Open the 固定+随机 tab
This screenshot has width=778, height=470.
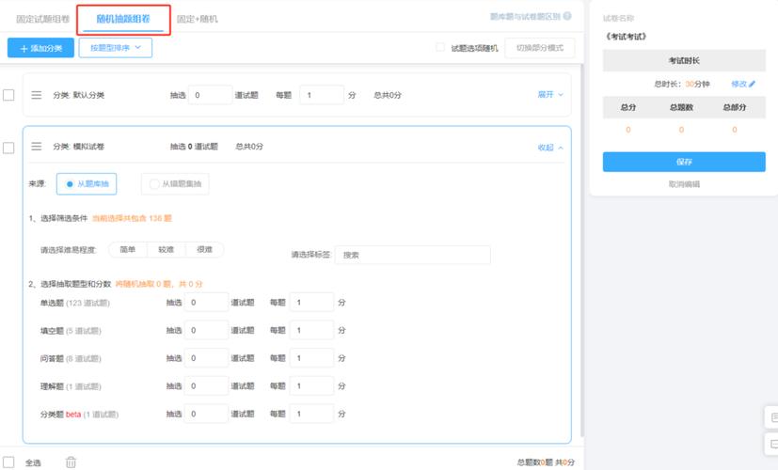[197, 19]
